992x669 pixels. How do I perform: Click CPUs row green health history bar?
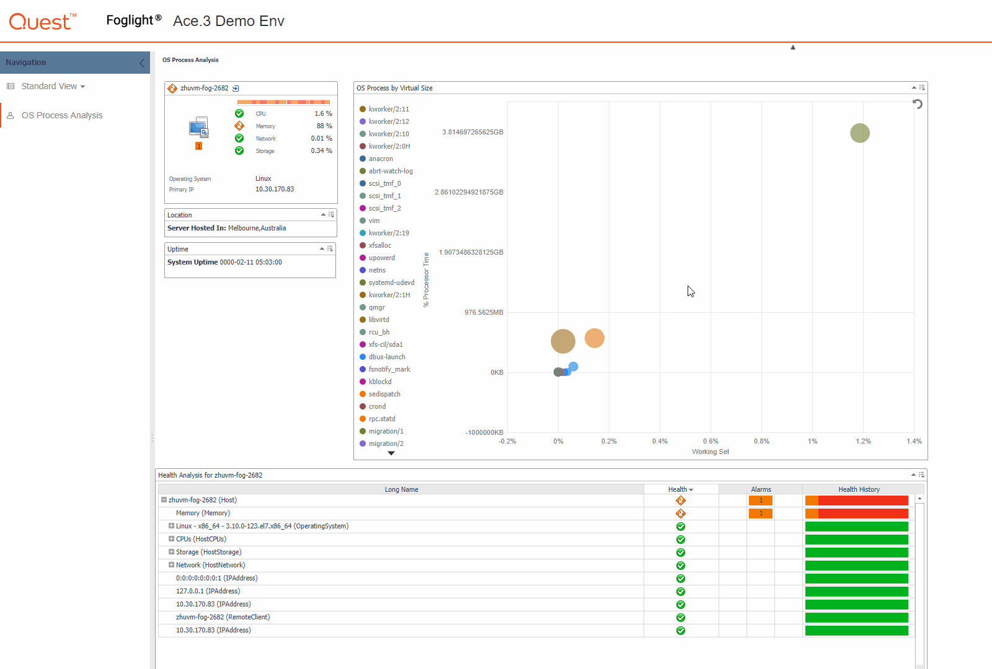coord(857,540)
